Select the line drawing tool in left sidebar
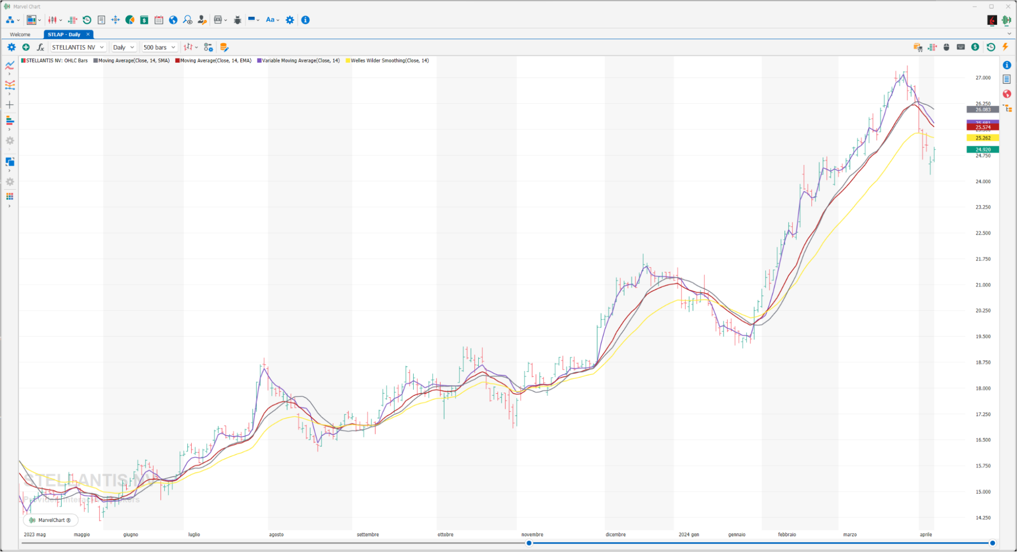Viewport: 1017px width, 552px height. [x=10, y=65]
